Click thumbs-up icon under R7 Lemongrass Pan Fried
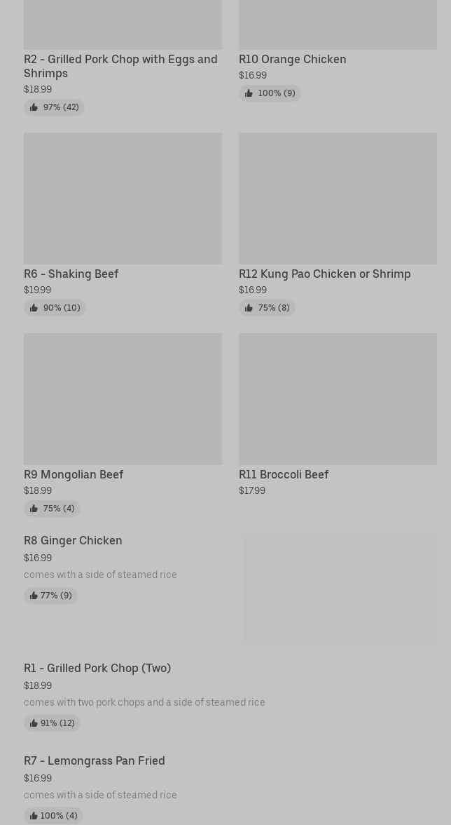Screen dimensions: 451x825 click(x=33, y=816)
